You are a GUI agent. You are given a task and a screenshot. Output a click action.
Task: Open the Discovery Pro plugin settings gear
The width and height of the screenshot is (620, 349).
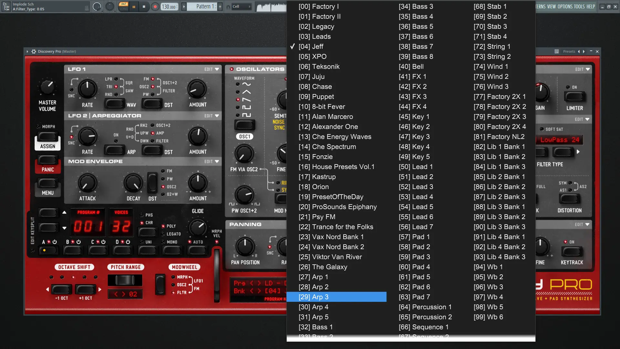tap(34, 51)
